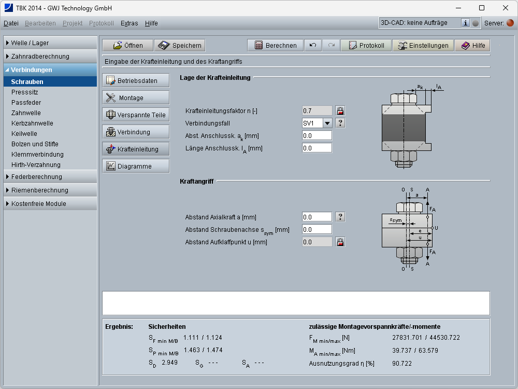Toggle the lock for Krafteinleitungsfaktor n

[340, 110]
